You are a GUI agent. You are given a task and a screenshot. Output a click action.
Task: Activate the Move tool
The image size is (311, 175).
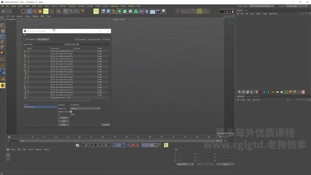pyautogui.click(x=29, y=11)
